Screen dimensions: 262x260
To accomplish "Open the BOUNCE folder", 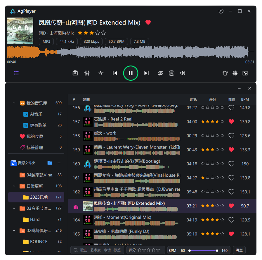I will [x=36, y=242].
